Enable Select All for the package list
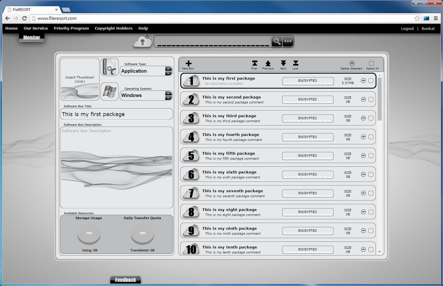 (371, 63)
